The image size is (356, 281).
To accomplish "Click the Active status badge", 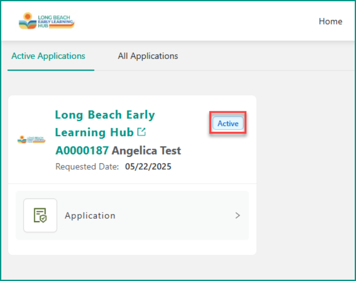I will 228,123.
